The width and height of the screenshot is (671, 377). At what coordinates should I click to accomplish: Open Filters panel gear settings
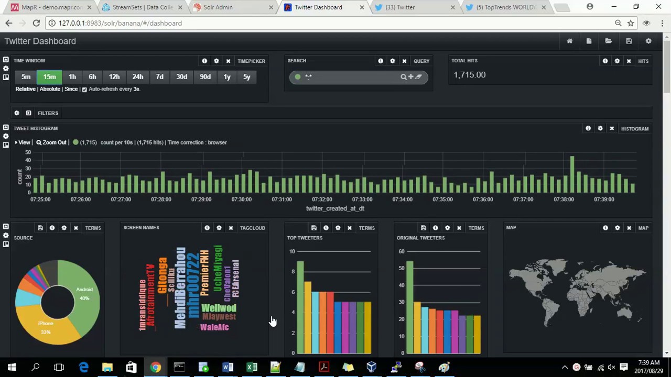[x=17, y=113]
